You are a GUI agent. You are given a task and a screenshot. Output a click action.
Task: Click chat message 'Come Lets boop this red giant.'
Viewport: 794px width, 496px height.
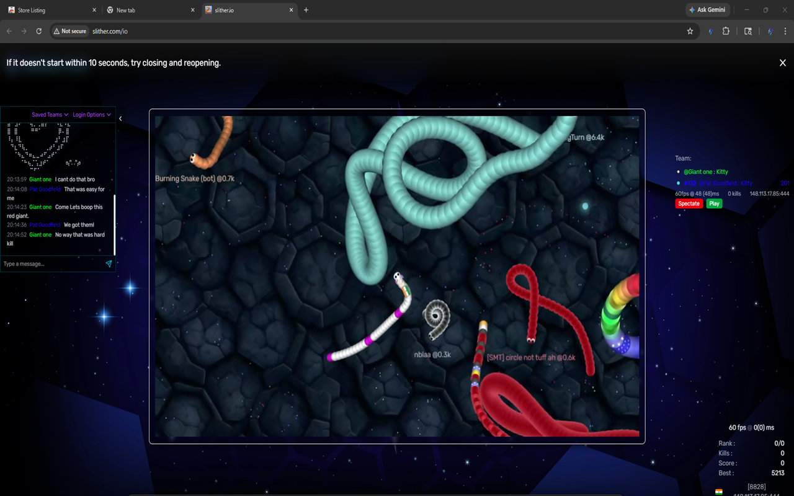pyautogui.click(x=55, y=211)
